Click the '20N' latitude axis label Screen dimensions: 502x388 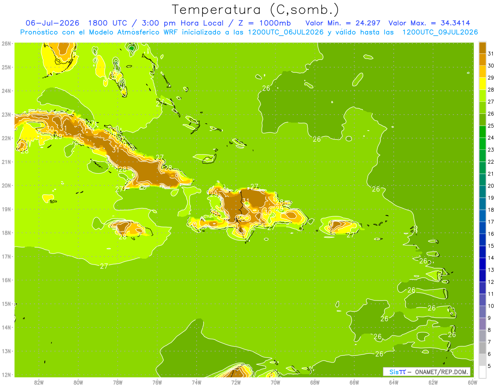point(6,185)
